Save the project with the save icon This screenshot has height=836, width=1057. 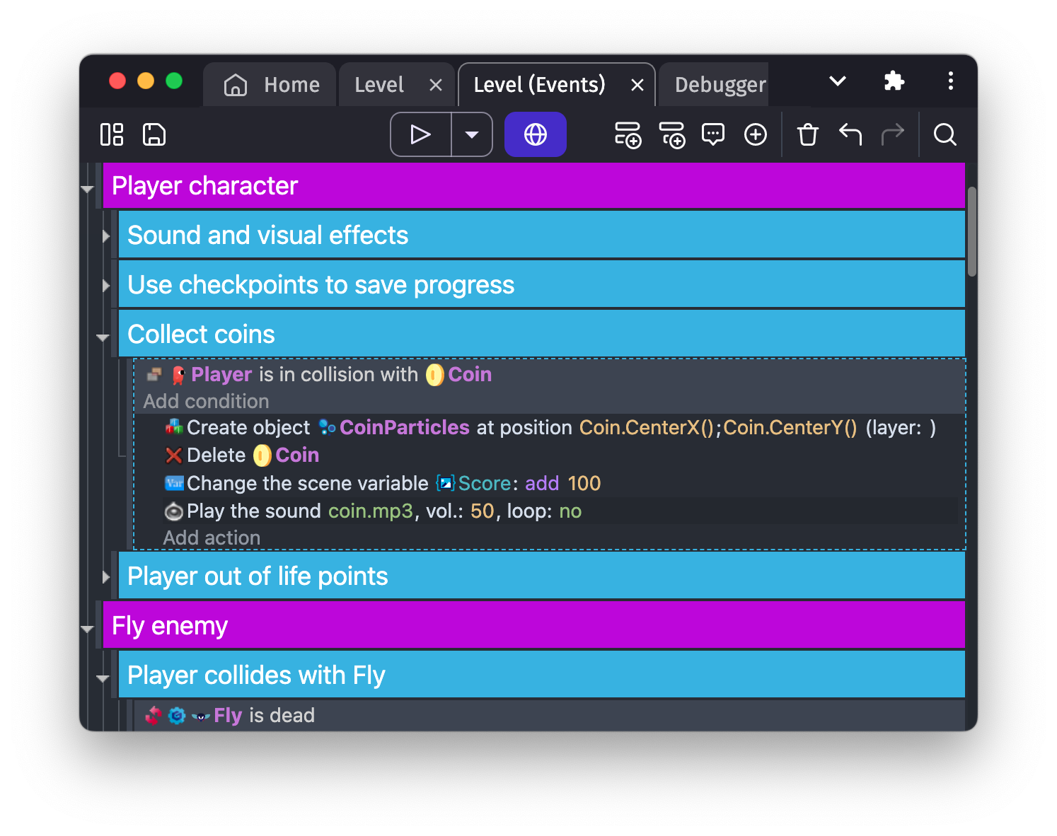[154, 134]
